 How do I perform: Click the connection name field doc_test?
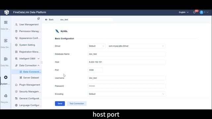coord(86,20)
